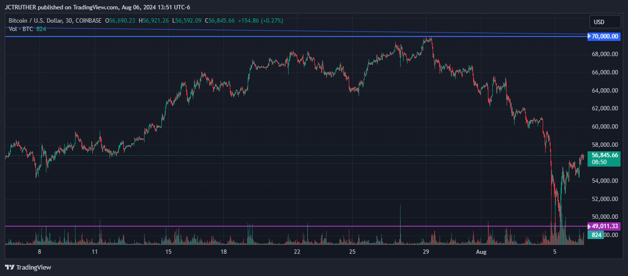The height and width of the screenshot is (276, 628).
Task: Click the 62,000.00 price axis label
Action: click(x=605, y=108)
